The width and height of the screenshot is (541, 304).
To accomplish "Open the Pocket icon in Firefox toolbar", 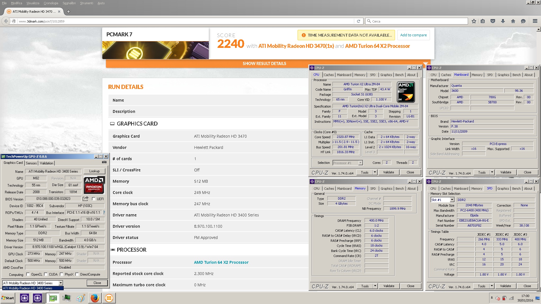I will 493,21.
